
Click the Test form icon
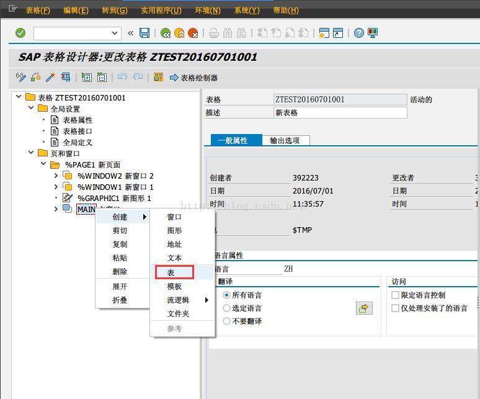pos(66,77)
